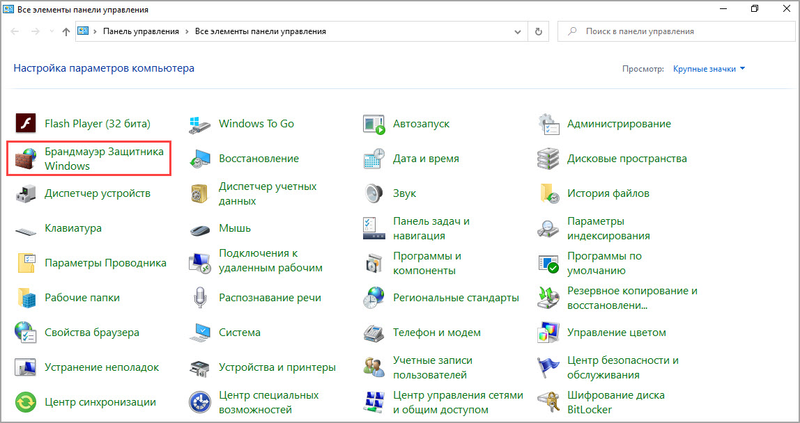Click the Распознавание речи microphone icon
The width and height of the screenshot is (800, 423).
[x=199, y=298]
